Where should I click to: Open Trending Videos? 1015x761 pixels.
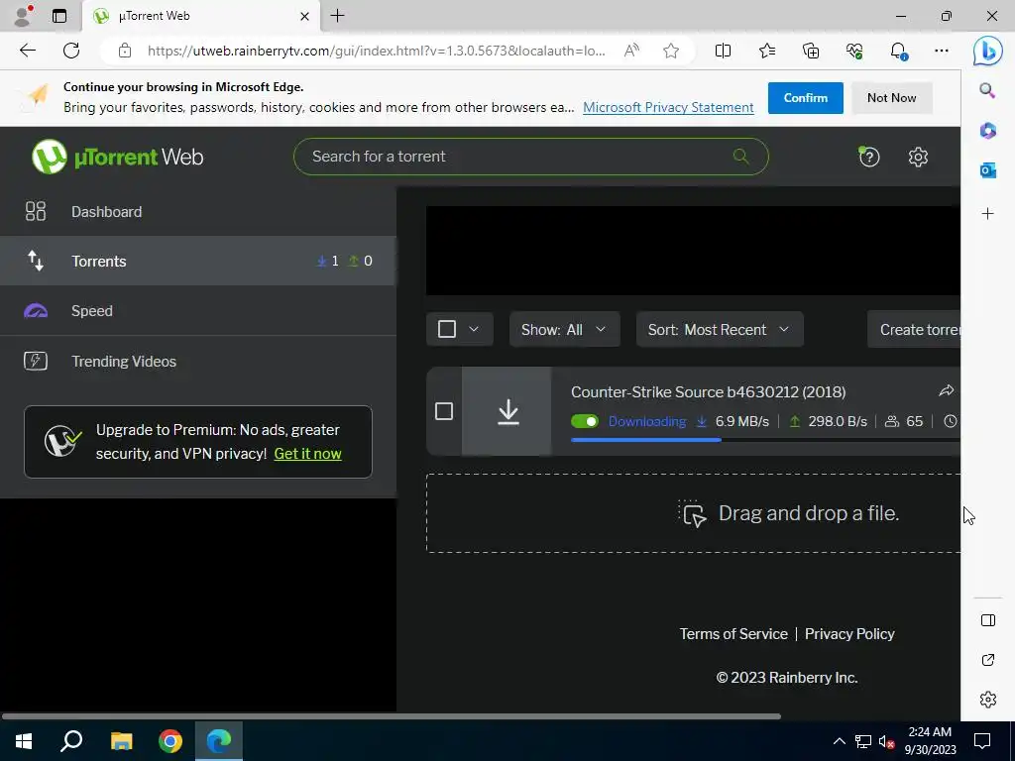pyautogui.click(x=198, y=361)
